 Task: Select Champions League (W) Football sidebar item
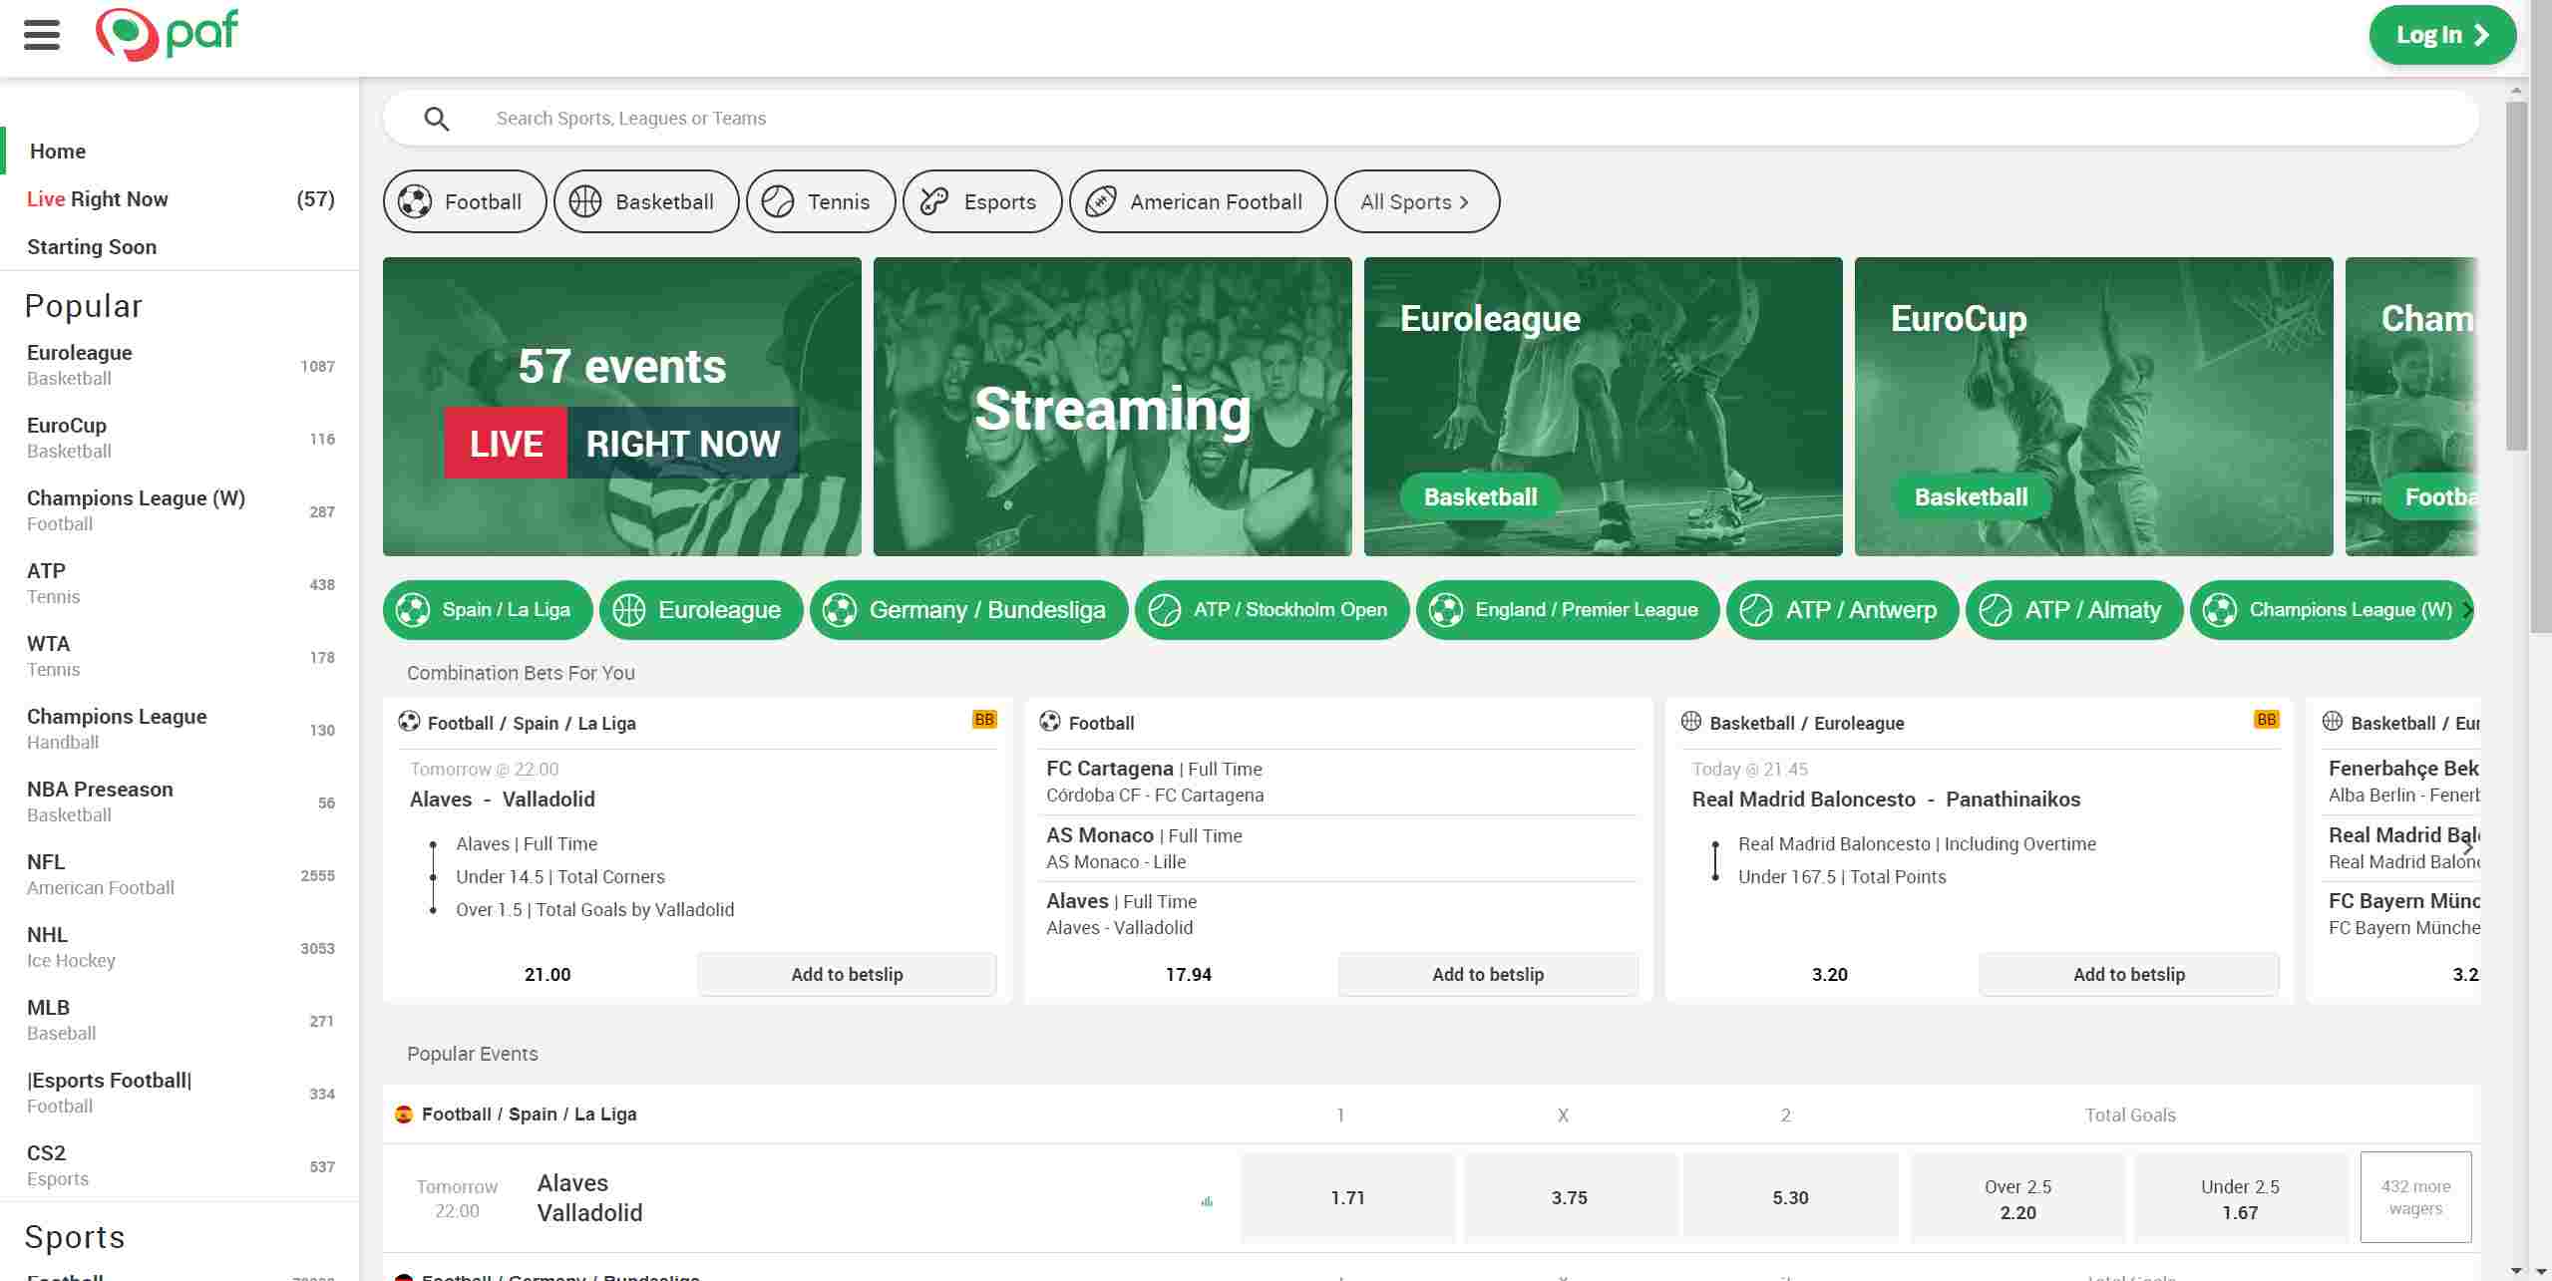tap(180, 511)
